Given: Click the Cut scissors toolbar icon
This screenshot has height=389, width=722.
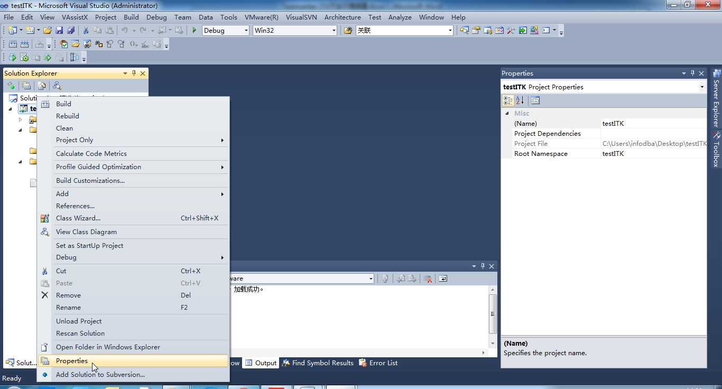Looking at the screenshot, I should 86,31.
